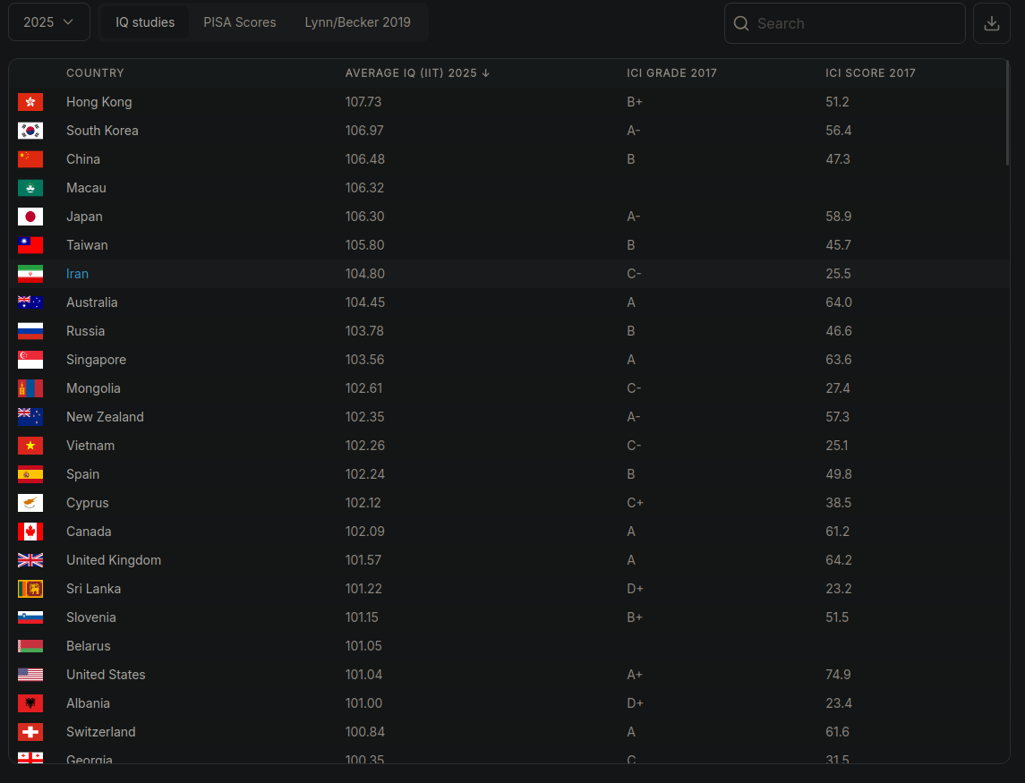
Task: Click the United States flag icon
Action: tap(30, 675)
